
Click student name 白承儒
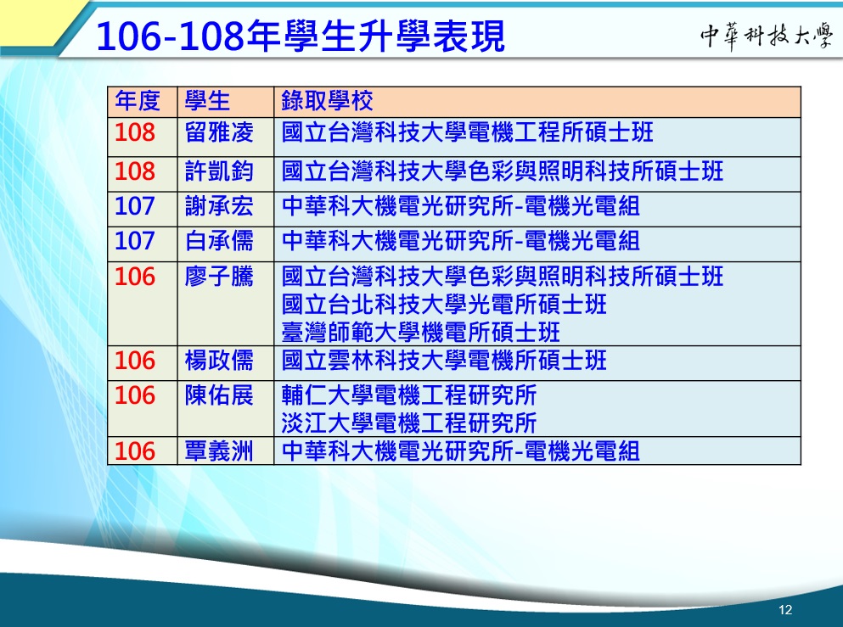click(219, 241)
